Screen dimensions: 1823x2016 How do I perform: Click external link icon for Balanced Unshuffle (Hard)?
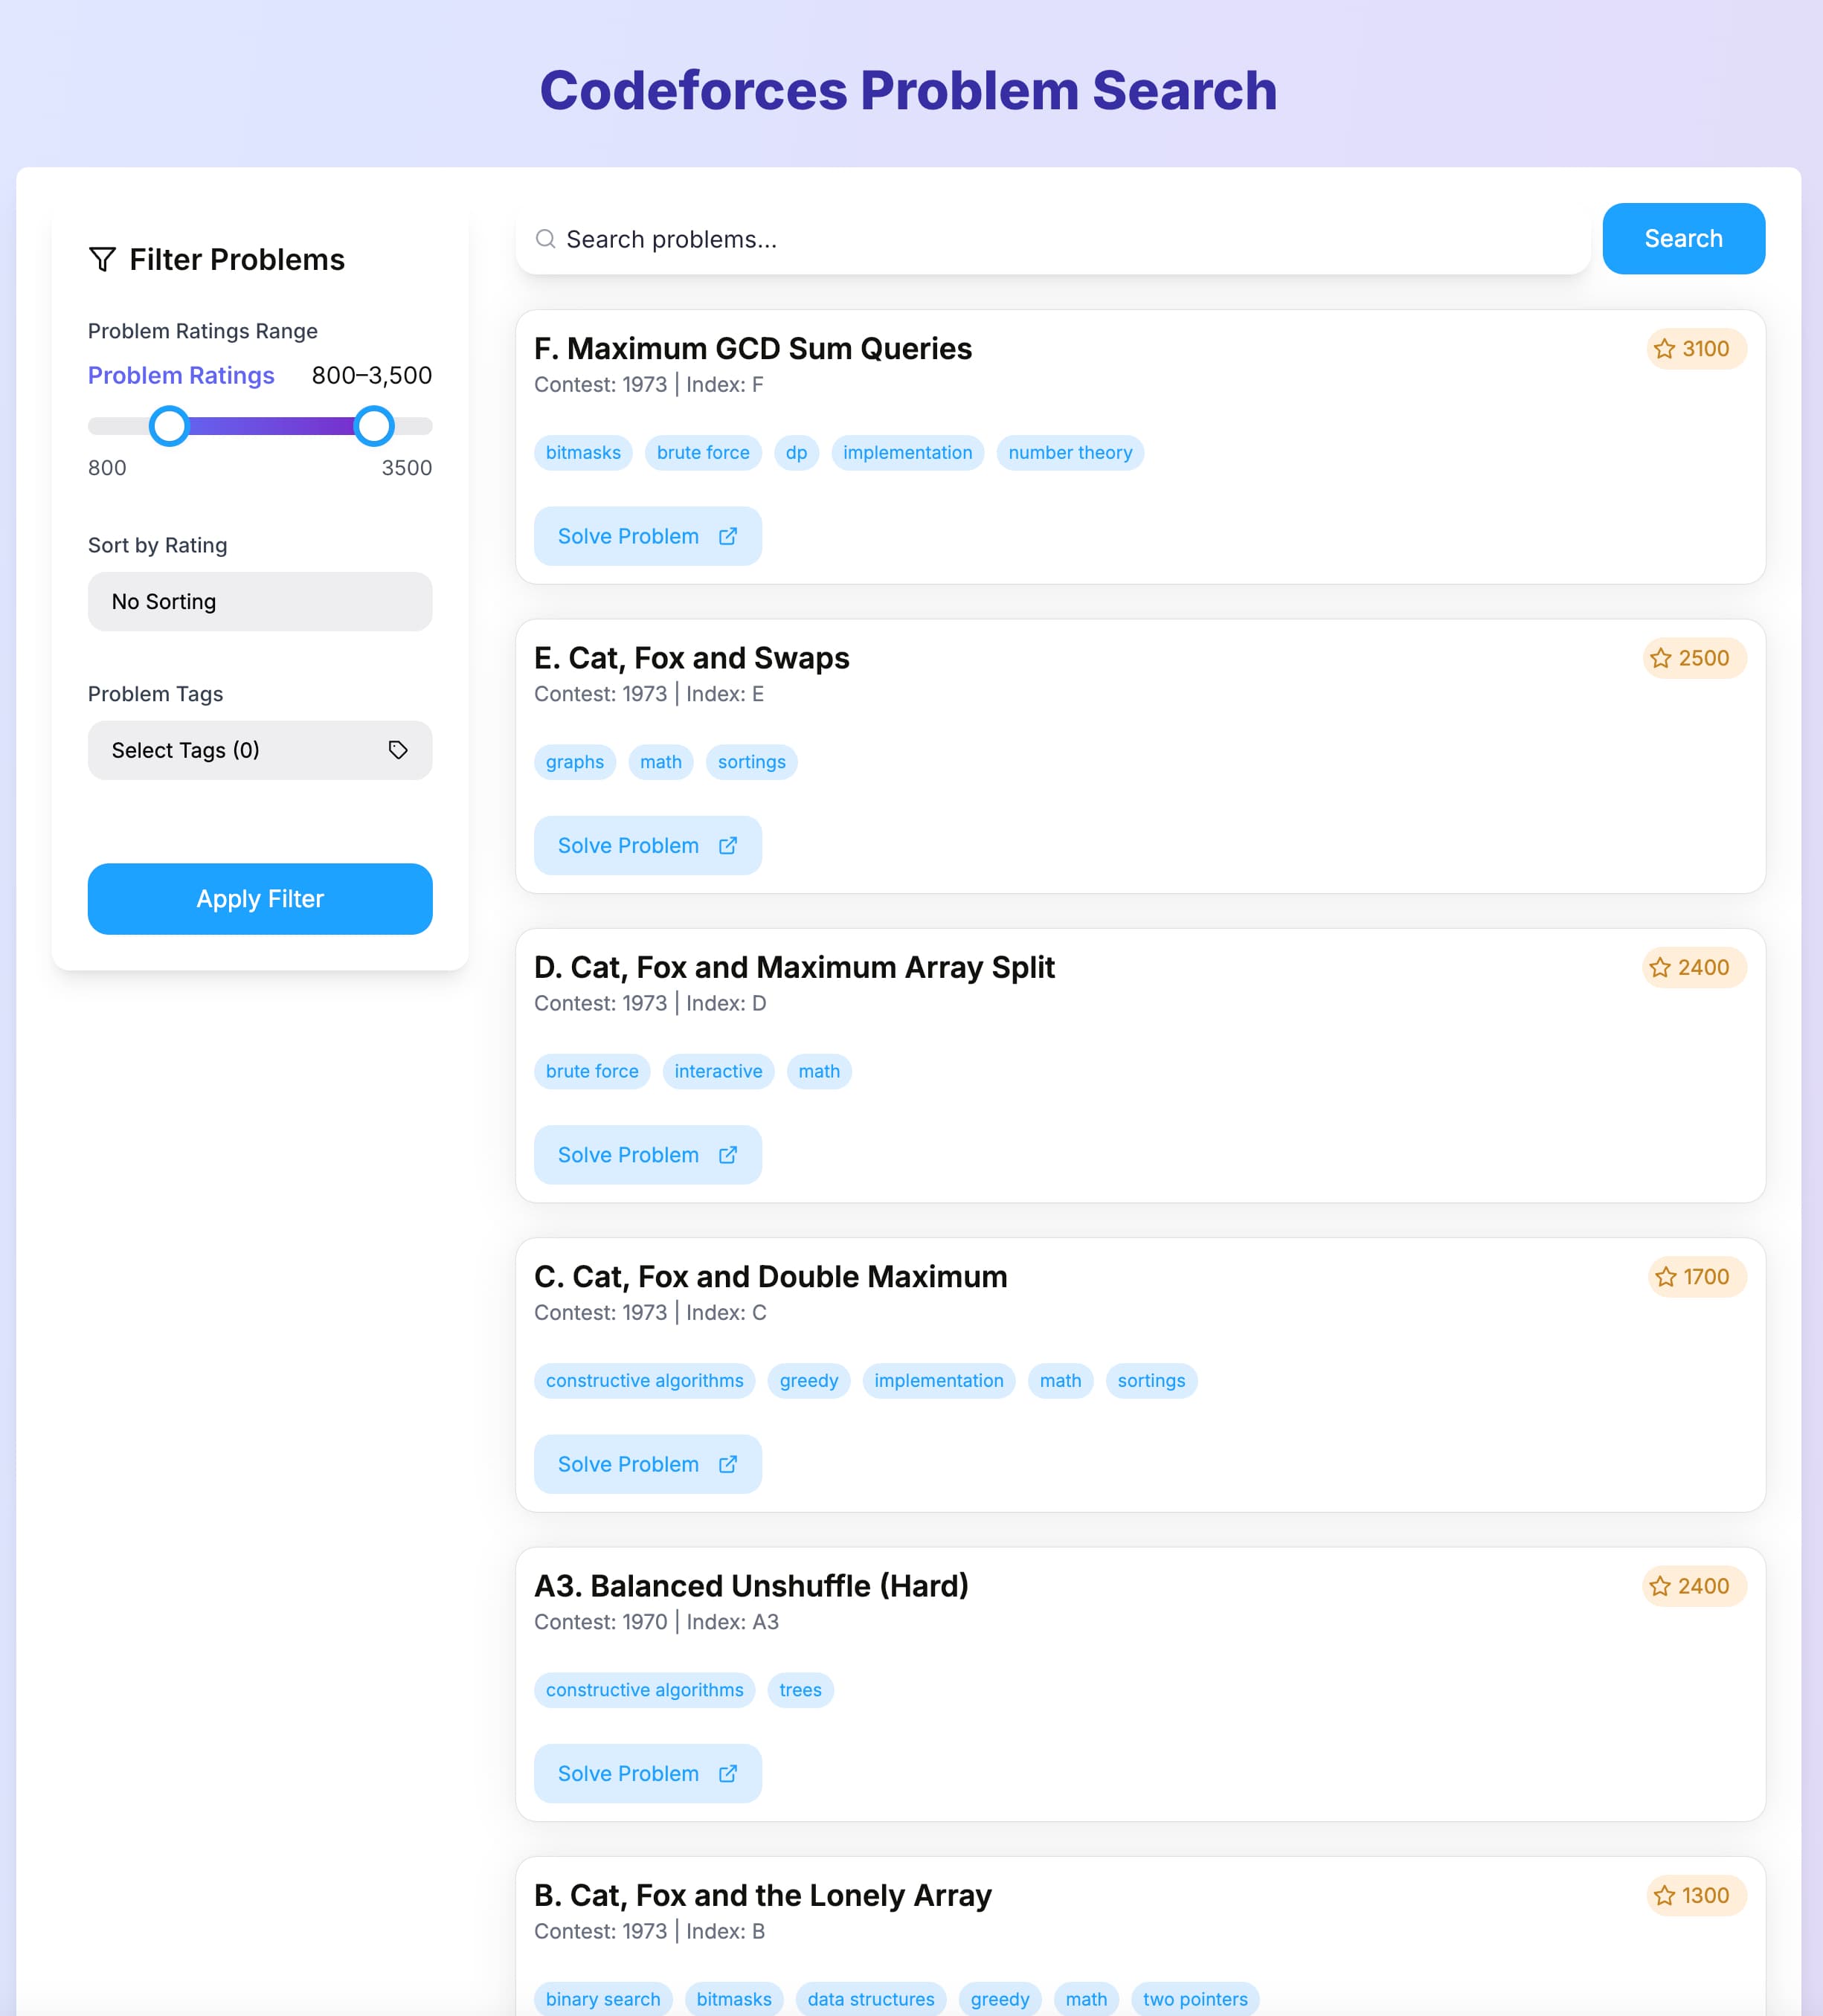(x=728, y=1774)
